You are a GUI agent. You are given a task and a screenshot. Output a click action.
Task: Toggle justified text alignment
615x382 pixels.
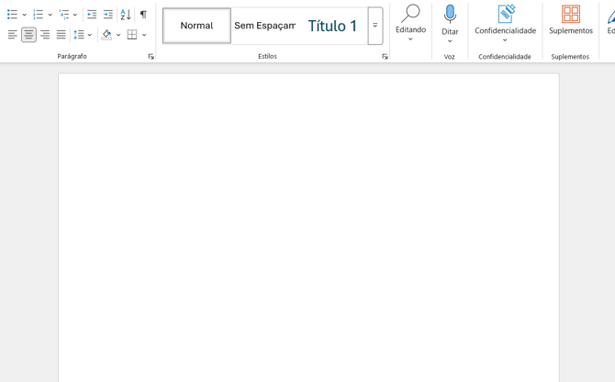(x=61, y=35)
